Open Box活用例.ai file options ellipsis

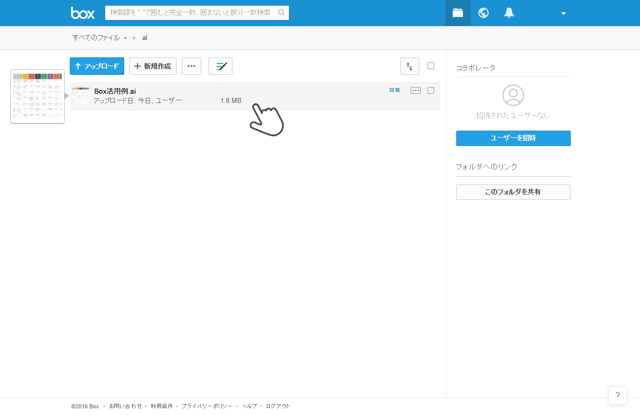coord(416,91)
